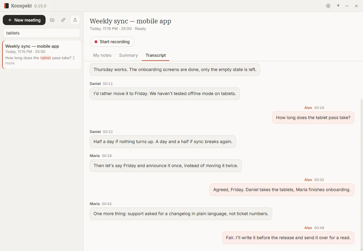
Task: Open the settings gear icon
Action: [x=328, y=6]
